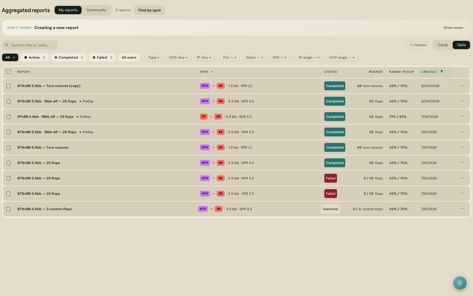Switch to the Community tab
Viewport: 473px width, 296px height.
[96, 10]
